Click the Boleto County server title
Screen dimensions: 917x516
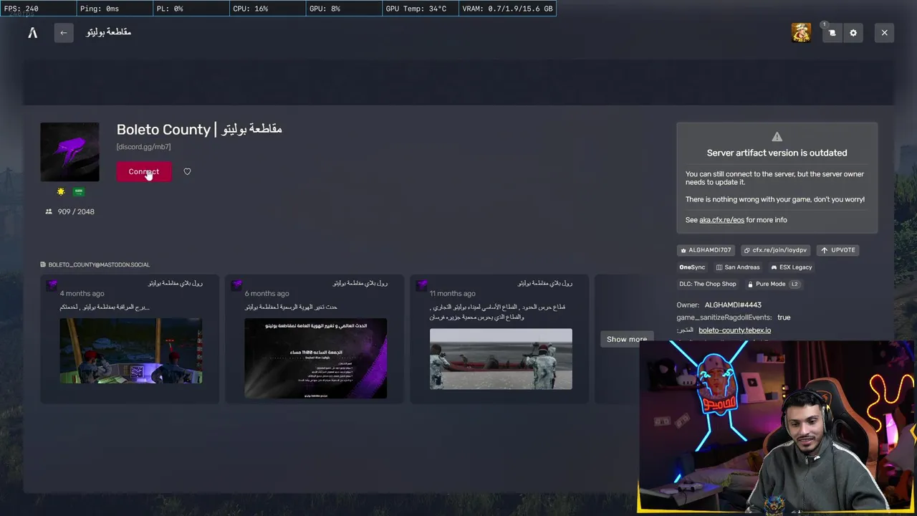pyautogui.click(x=199, y=130)
